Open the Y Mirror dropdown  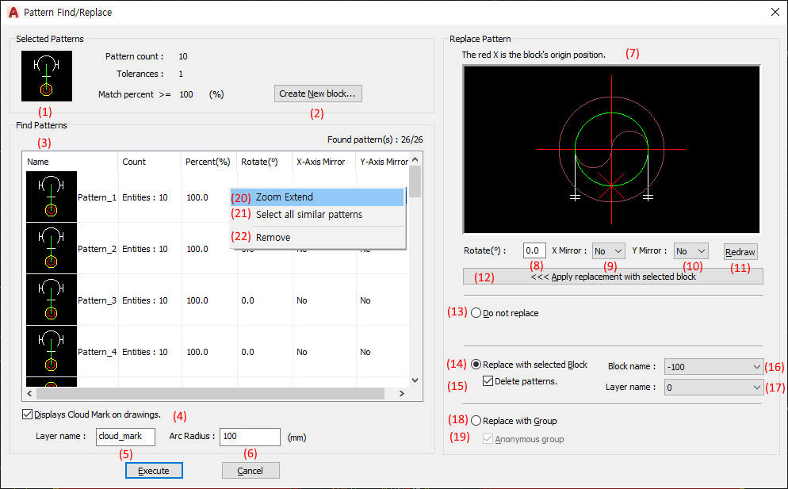691,250
